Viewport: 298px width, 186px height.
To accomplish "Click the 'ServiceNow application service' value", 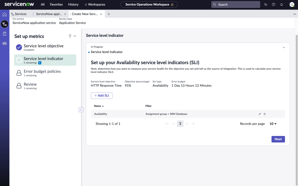I will click(34, 23).
